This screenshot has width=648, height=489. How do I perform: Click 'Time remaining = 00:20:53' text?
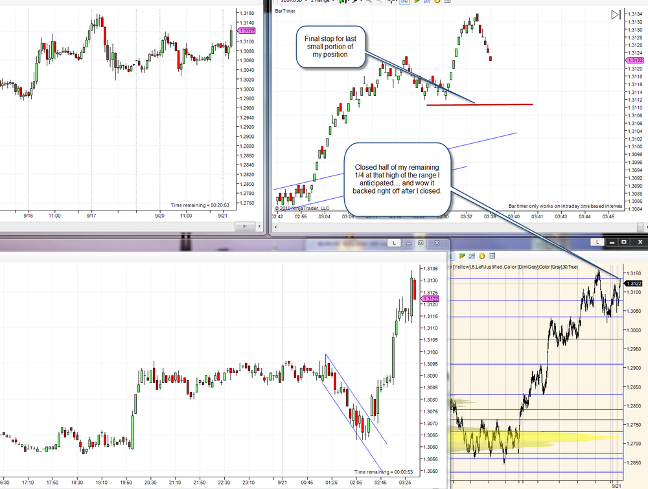tap(200, 205)
